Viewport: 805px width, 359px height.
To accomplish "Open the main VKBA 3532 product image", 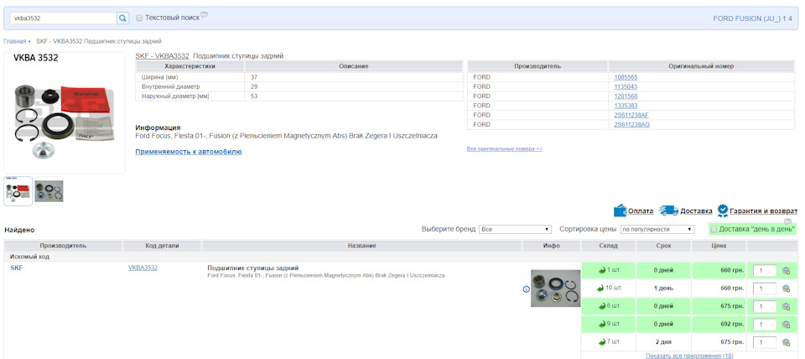I will tap(65, 113).
